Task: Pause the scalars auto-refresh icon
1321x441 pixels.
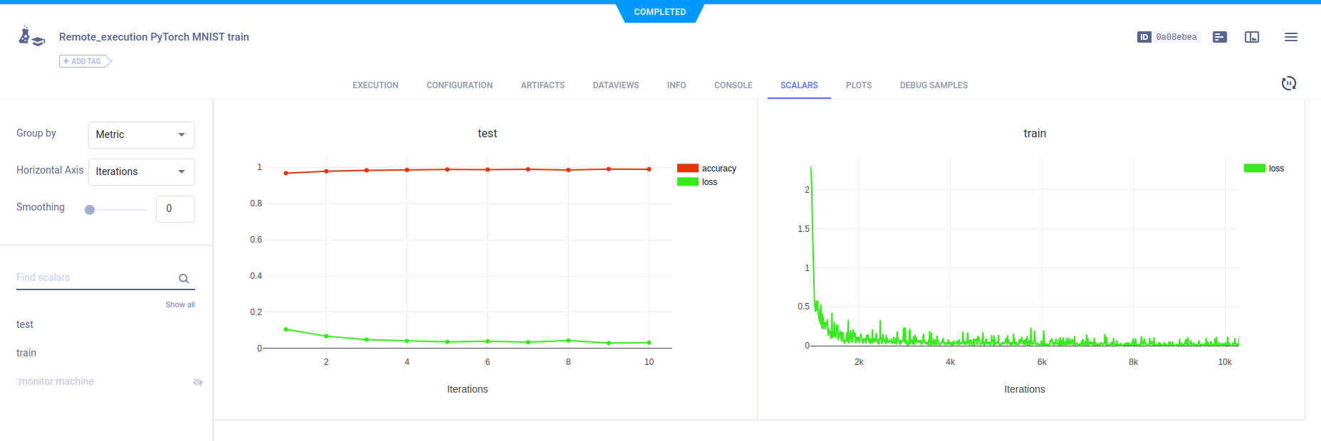Action: 1288,84
